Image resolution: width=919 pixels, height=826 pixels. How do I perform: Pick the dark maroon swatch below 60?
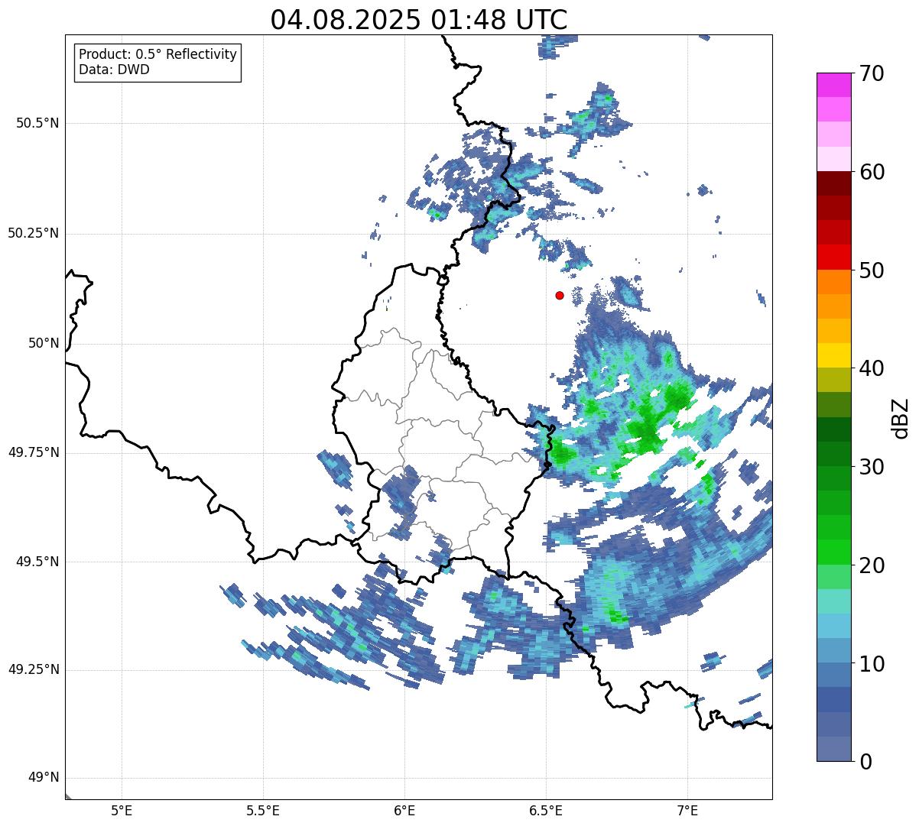click(x=833, y=183)
